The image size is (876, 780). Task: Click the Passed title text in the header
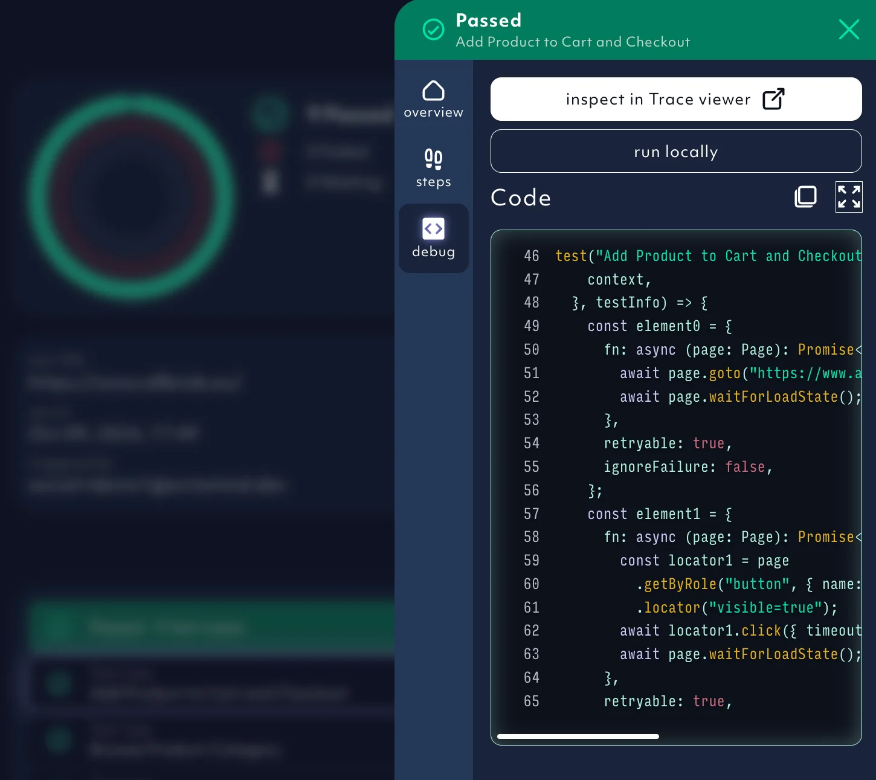click(488, 20)
